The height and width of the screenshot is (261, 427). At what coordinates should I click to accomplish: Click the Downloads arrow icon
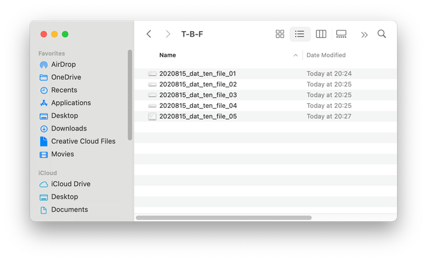coord(43,129)
